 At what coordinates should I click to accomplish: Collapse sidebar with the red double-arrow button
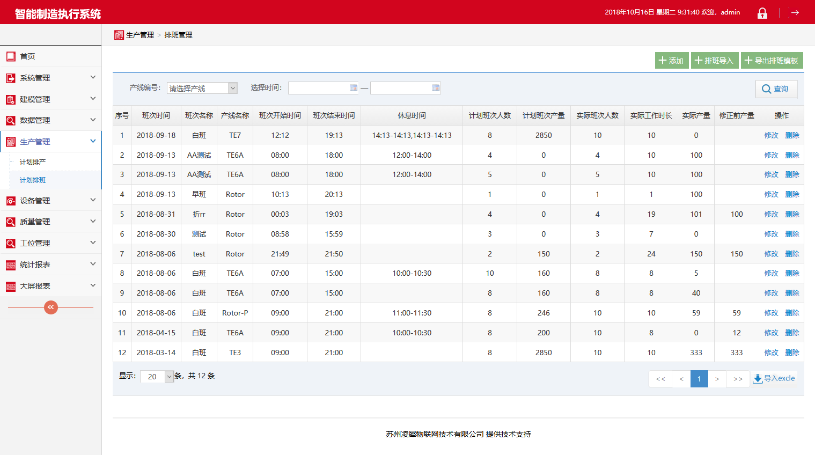tap(50, 307)
